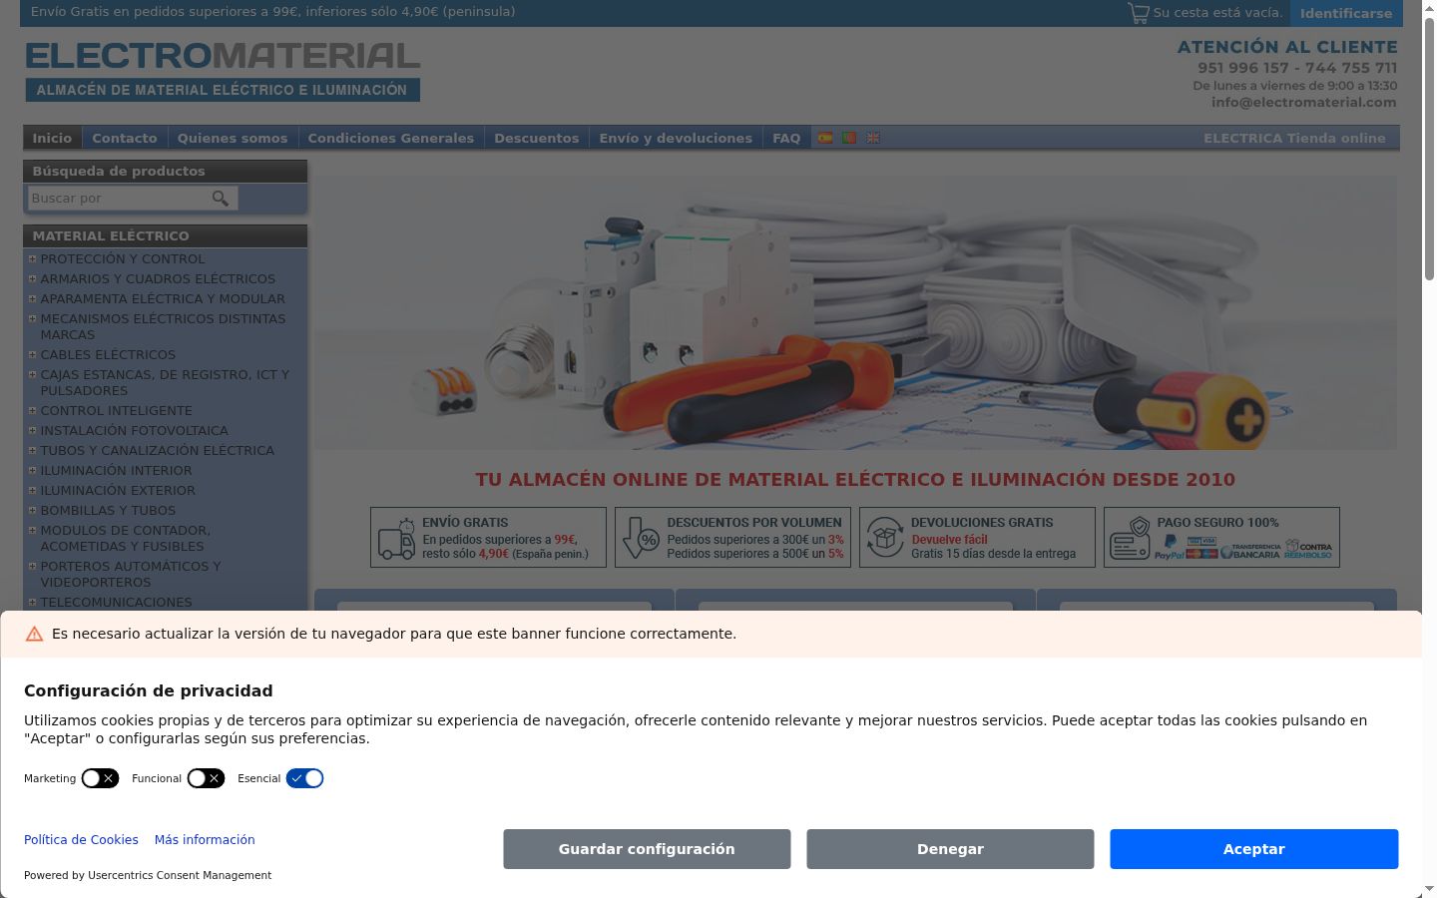The width and height of the screenshot is (1437, 898).
Task: Expand Cables Eléctricos category
Action: tap(32, 354)
